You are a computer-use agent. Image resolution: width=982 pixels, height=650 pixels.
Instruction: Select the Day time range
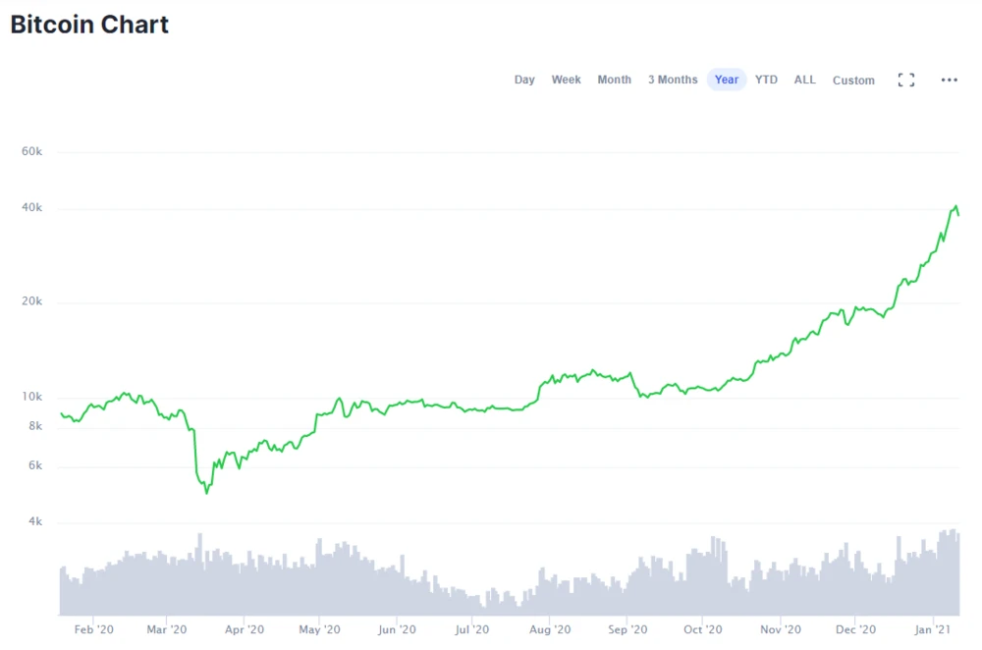[x=524, y=81]
